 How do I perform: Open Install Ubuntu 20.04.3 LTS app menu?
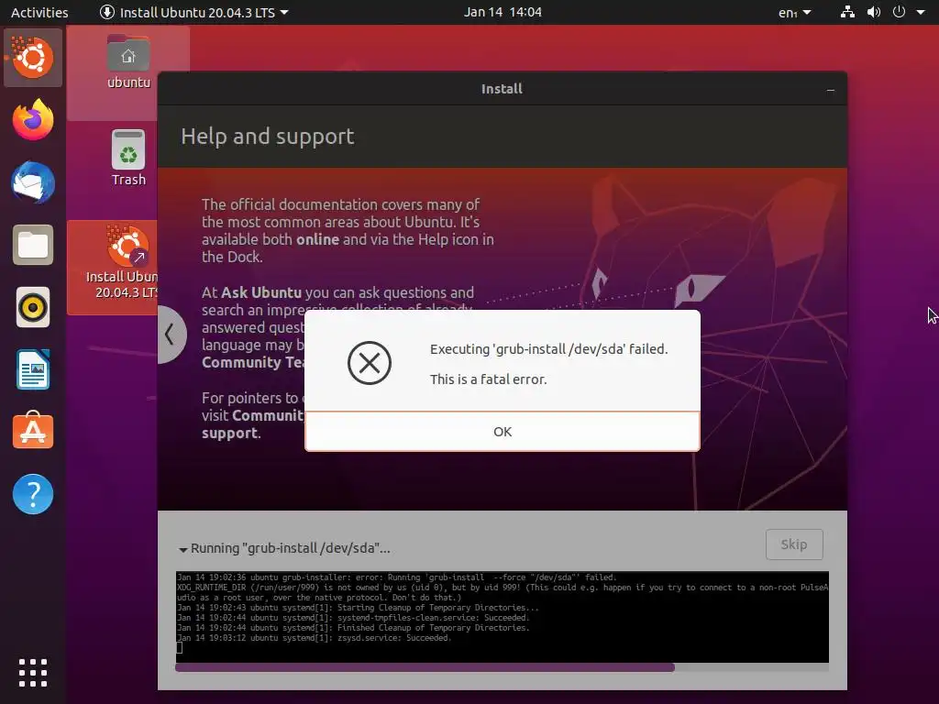(x=194, y=12)
